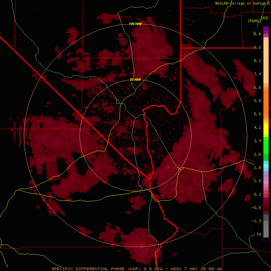Click the "7 MAY 25" date in the caption
This screenshot has width=271, height=271.
[195, 269]
